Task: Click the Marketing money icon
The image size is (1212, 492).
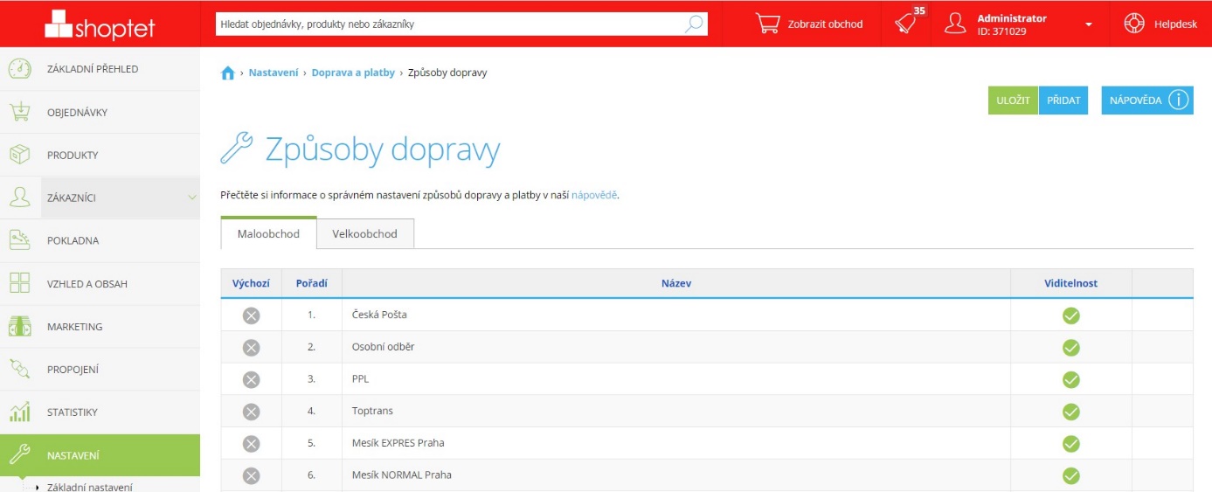Action: click(x=20, y=326)
